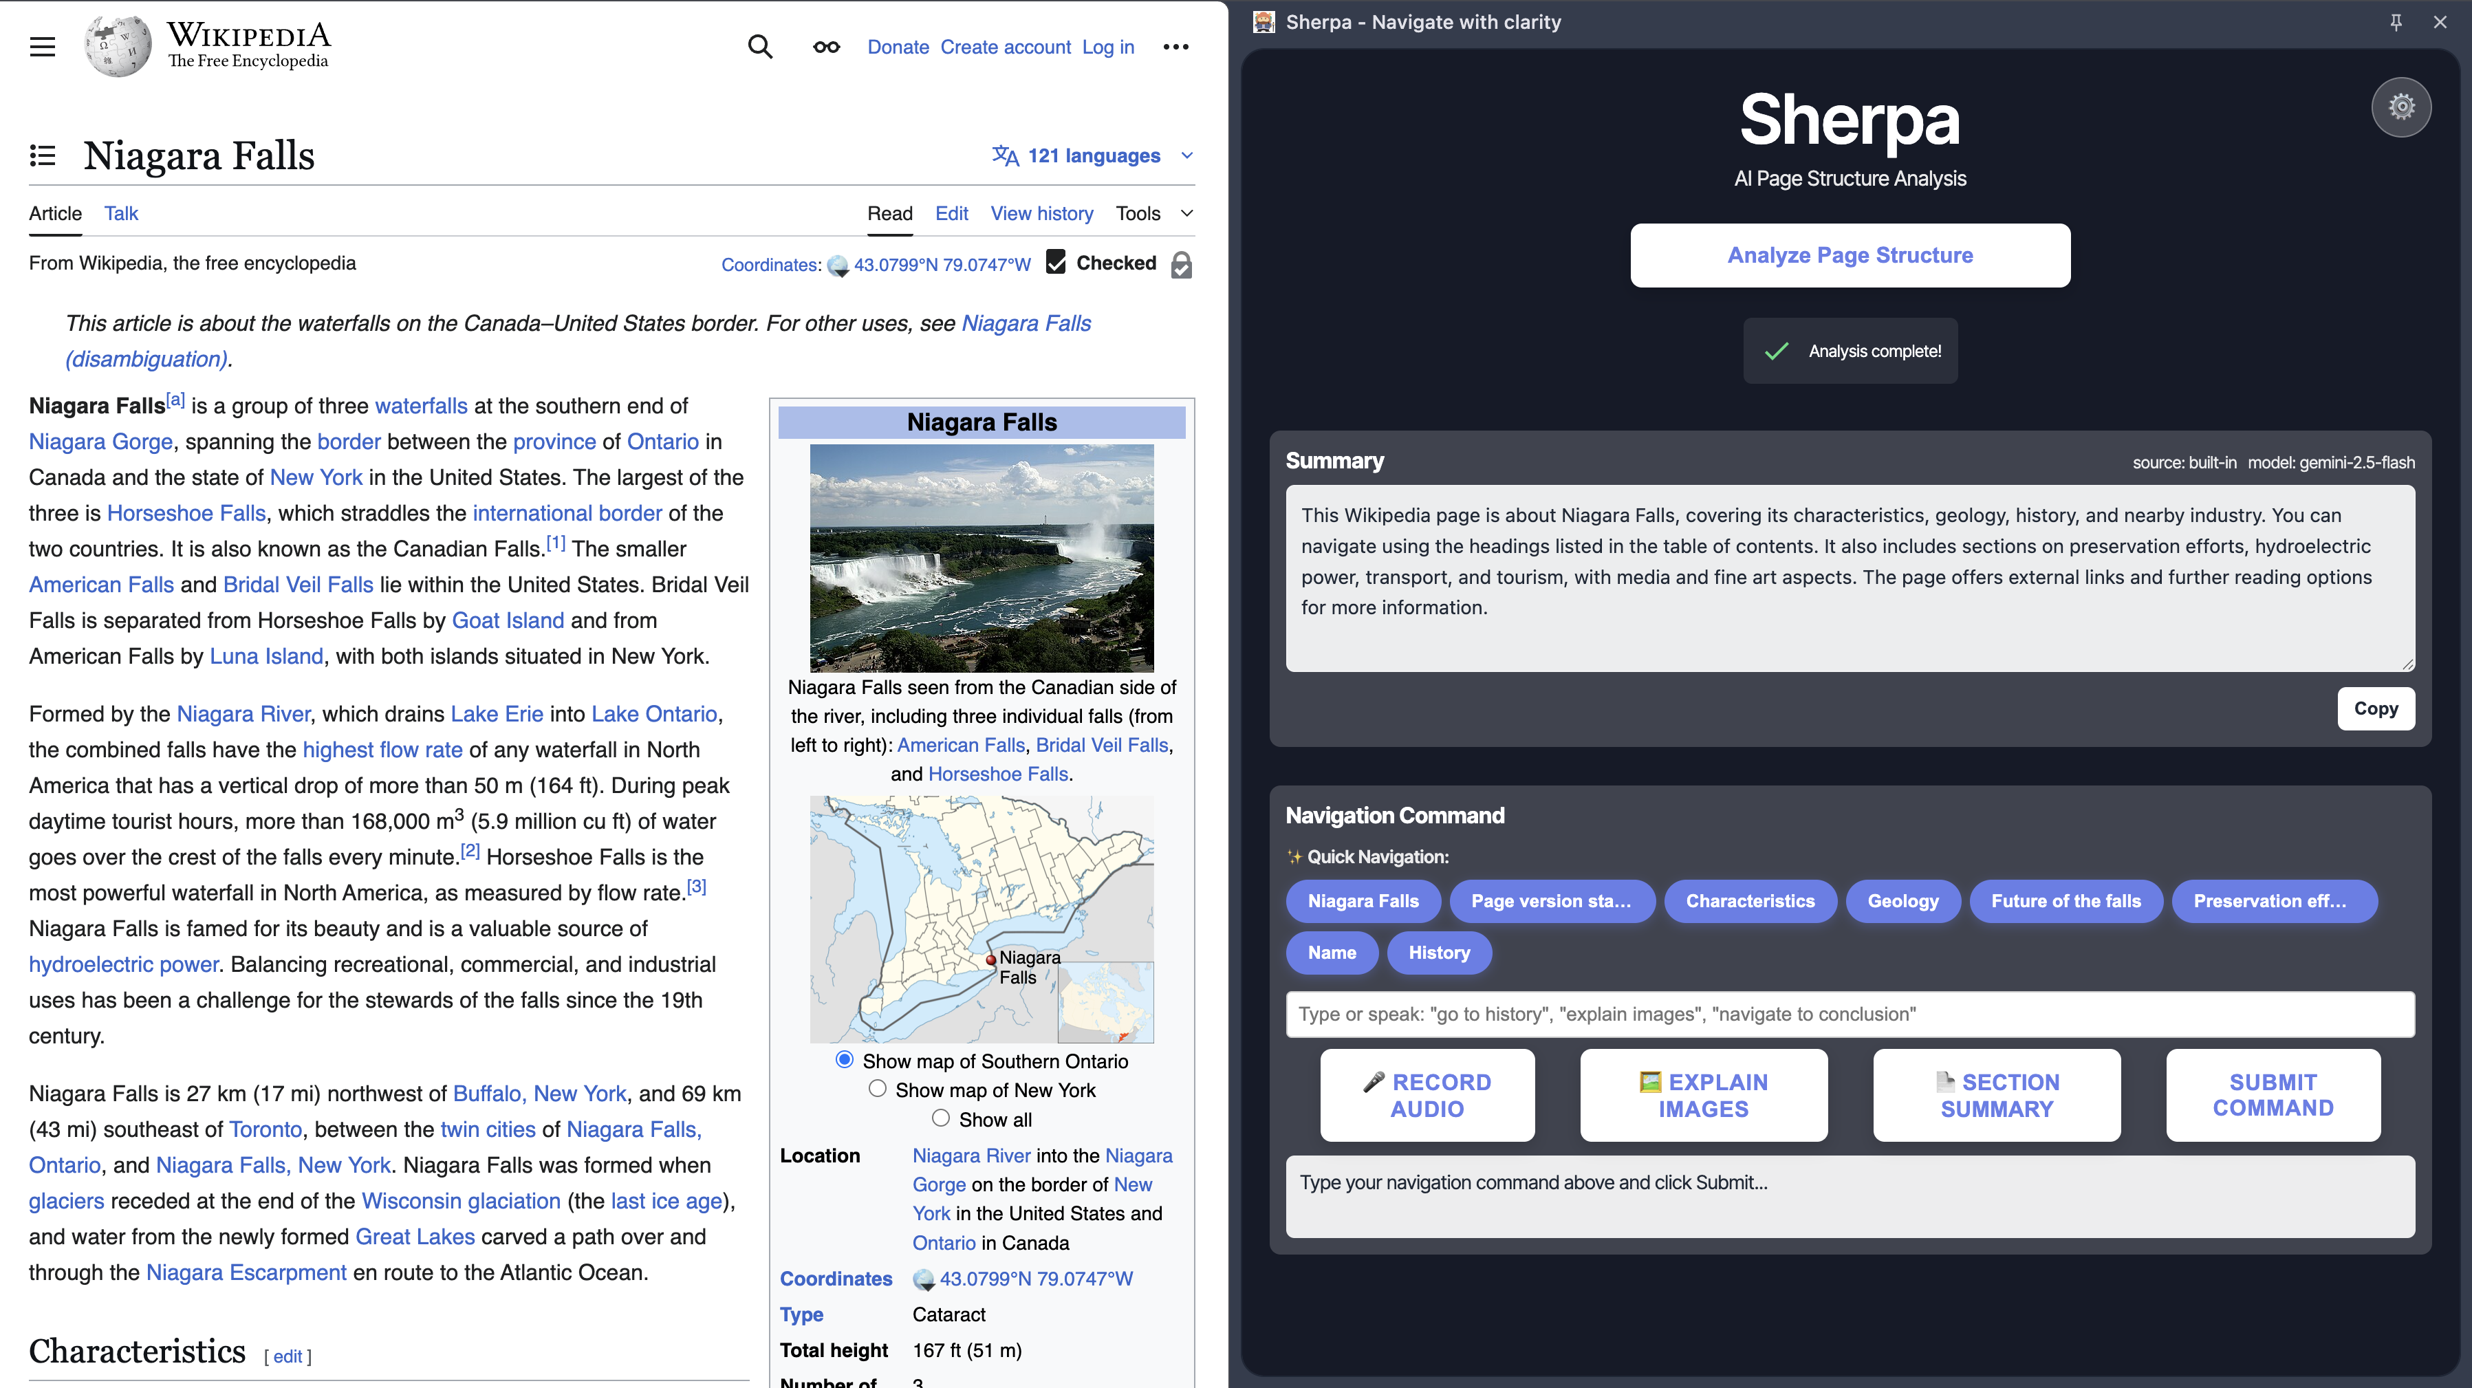Open the View history tab

pyautogui.click(x=1041, y=213)
